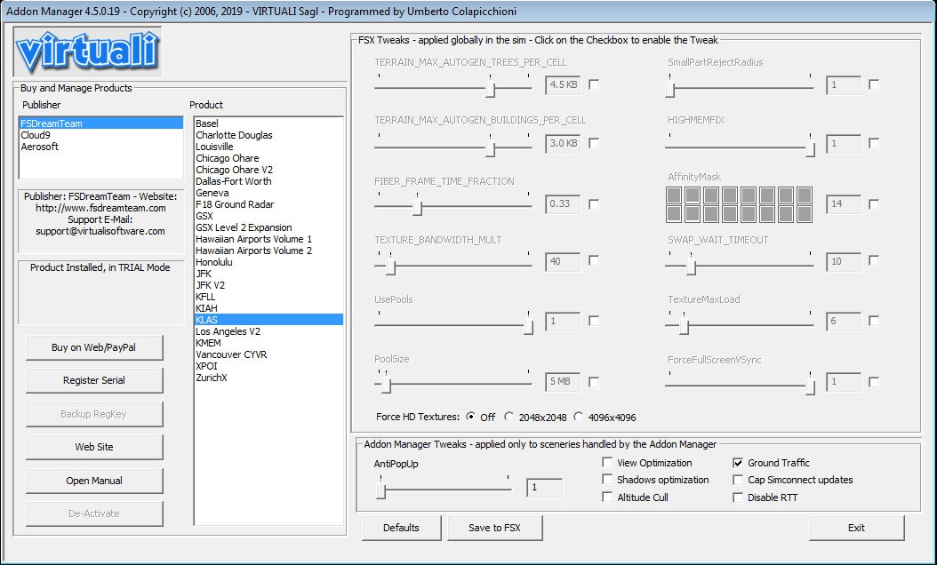Select Geneva product
The image size is (937, 565).
click(268, 193)
